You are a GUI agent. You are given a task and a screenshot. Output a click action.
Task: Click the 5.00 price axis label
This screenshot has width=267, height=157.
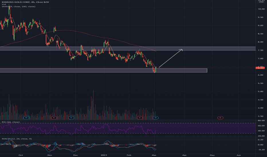(x=261, y=91)
